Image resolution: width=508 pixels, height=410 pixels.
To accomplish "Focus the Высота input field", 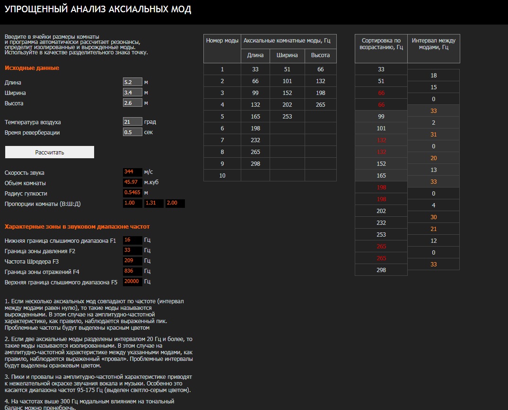I will click(x=132, y=103).
